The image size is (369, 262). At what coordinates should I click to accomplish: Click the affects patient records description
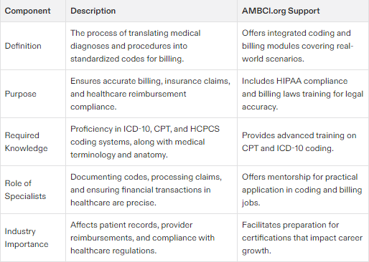[142, 238]
